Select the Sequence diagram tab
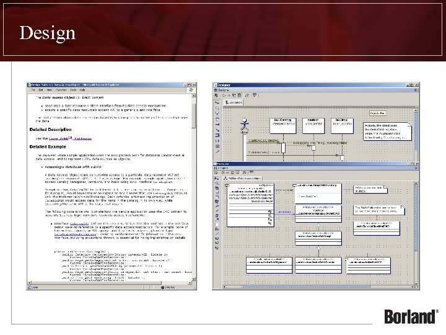This screenshot has width=446, height=335. pyautogui.click(x=234, y=102)
